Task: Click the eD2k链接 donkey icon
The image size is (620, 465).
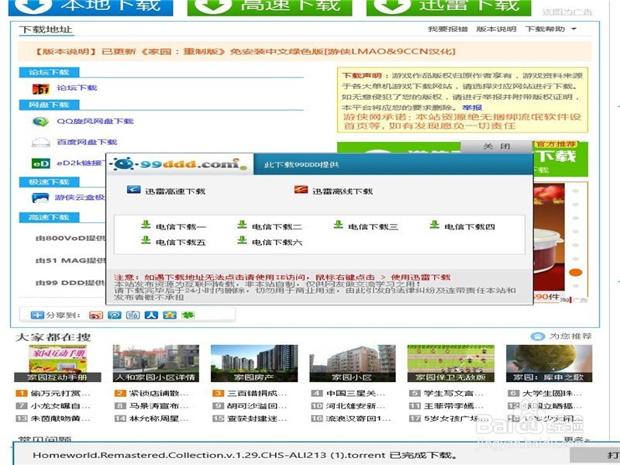Action: coord(40,164)
